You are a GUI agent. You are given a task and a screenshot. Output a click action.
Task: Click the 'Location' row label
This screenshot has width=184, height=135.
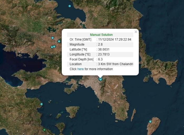point(76,64)
